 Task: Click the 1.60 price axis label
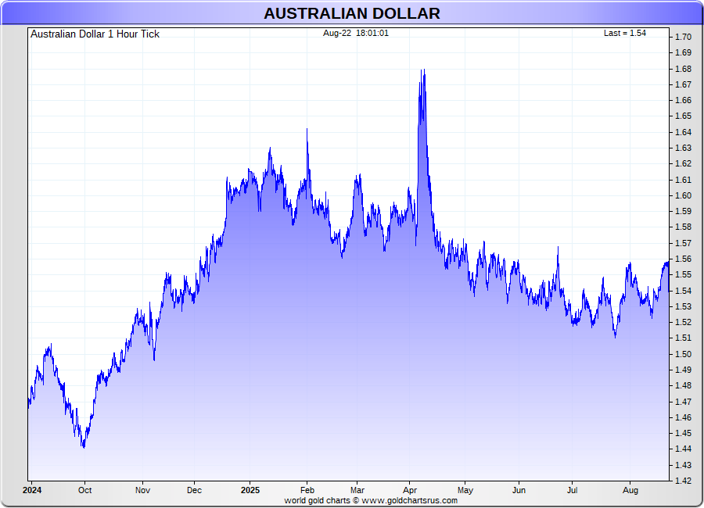pos(682,195)
